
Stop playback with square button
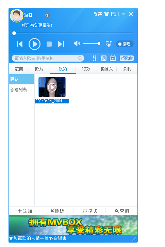click(49, 44)
